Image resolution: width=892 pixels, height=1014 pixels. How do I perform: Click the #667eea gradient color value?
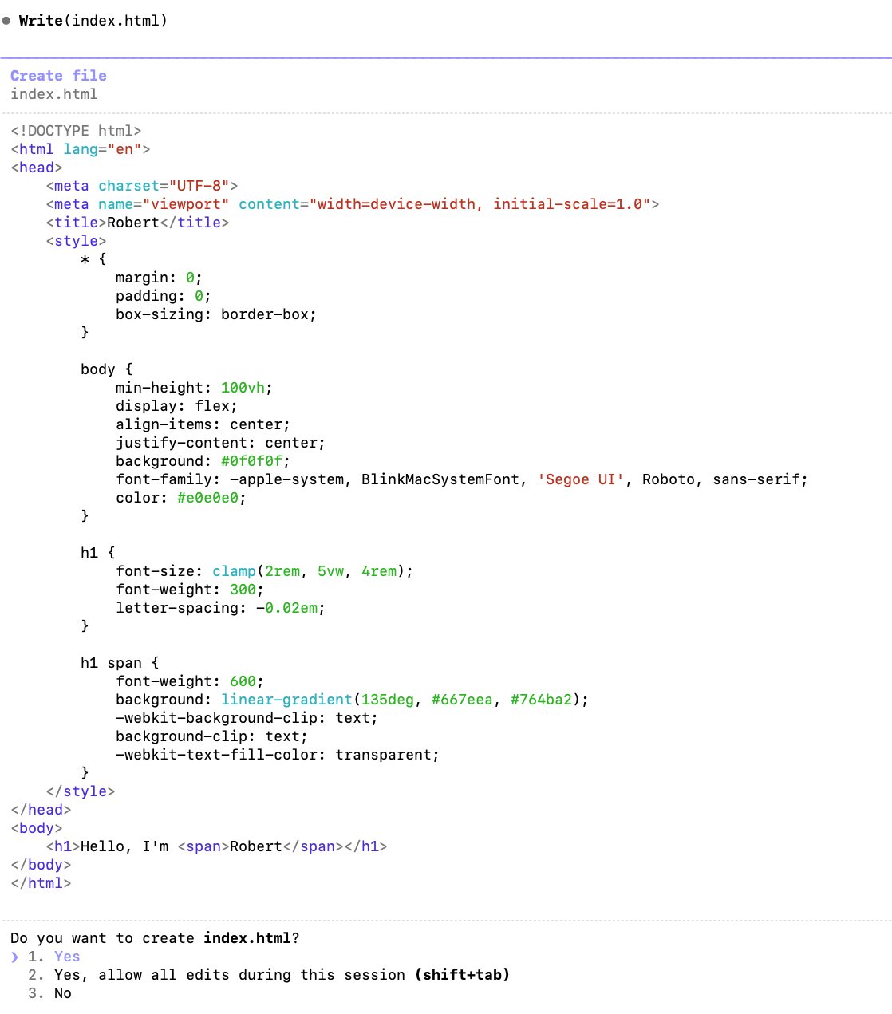pyautogui.click(x=462, y=700)
